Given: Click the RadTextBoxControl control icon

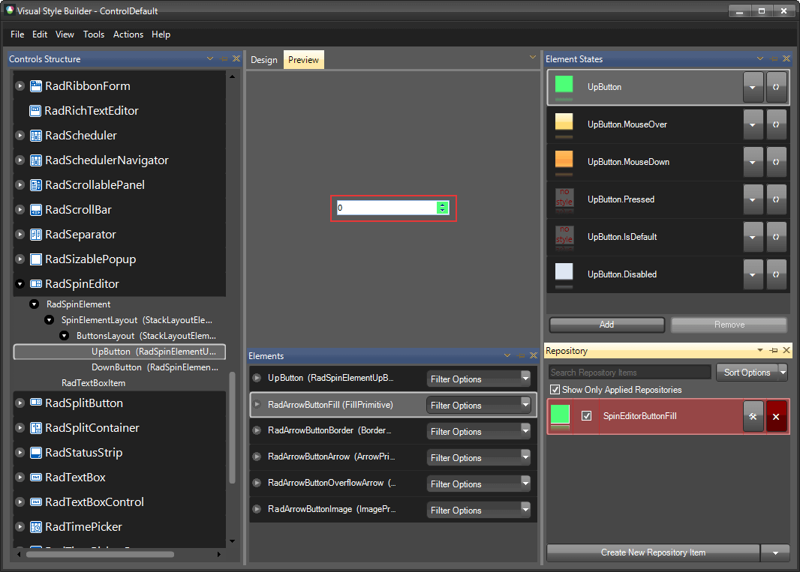Looking at the screenshot, I should coord(36,502).
